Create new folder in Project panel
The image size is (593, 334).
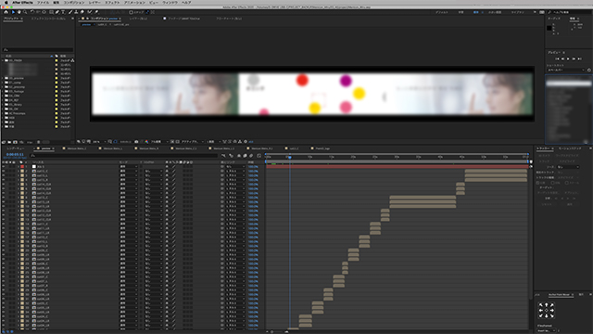pos(9,142)
